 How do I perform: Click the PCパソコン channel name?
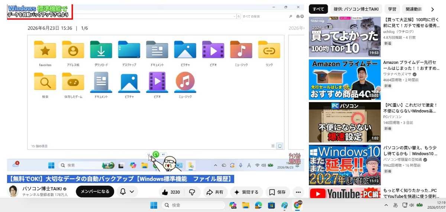coord(392,117)
